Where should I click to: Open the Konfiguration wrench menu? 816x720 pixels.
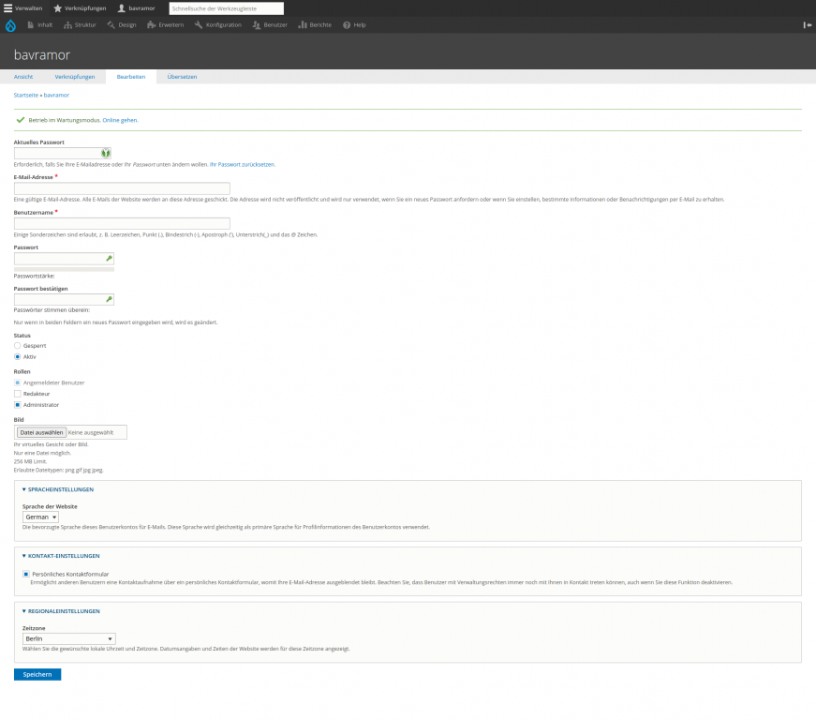[217, 24]
